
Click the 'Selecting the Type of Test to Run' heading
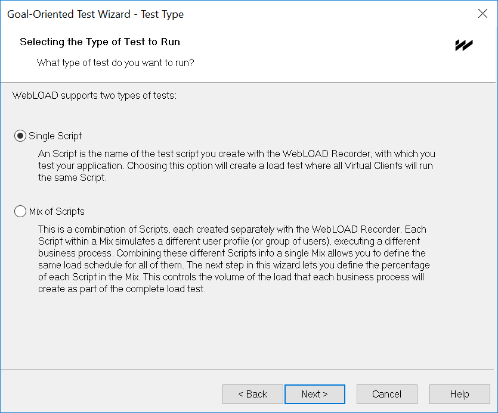click(x=100, y=42)
